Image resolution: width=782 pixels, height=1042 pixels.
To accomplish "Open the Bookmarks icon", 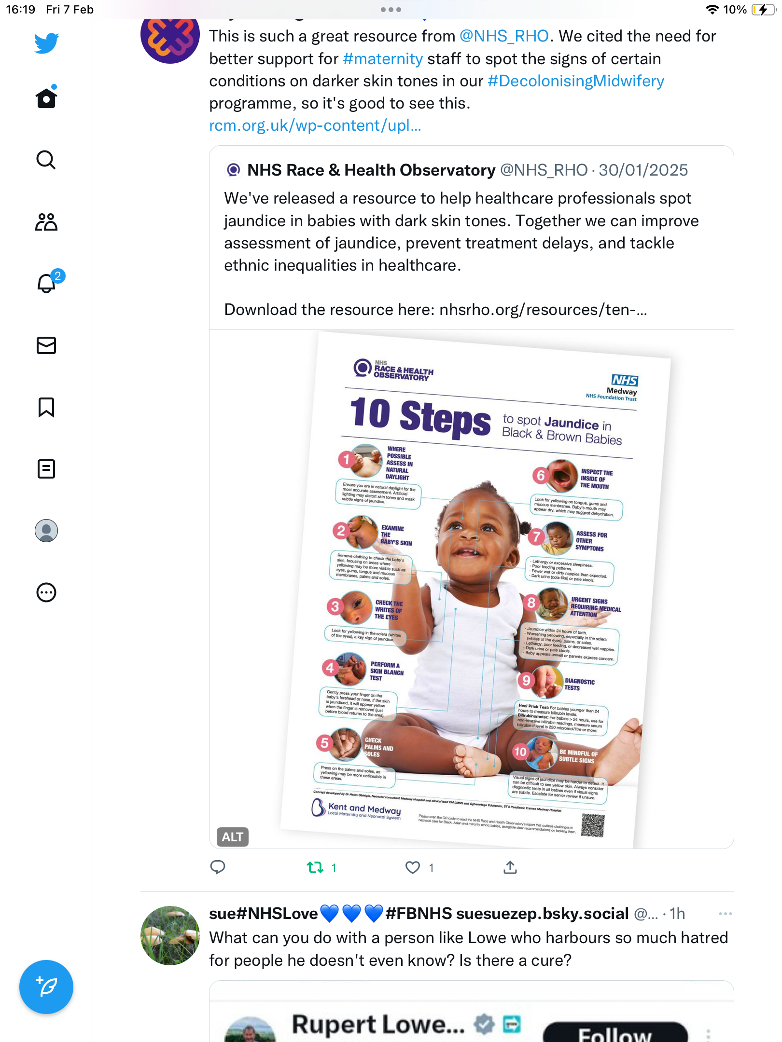I will point(46,408).
